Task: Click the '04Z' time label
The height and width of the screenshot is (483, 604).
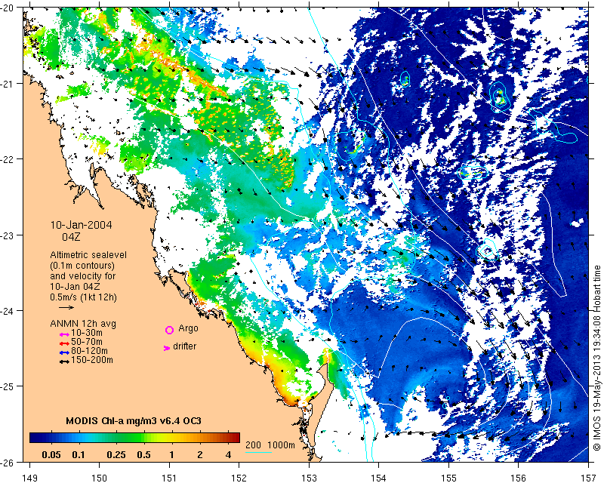Action: click(x=71, y=237)
